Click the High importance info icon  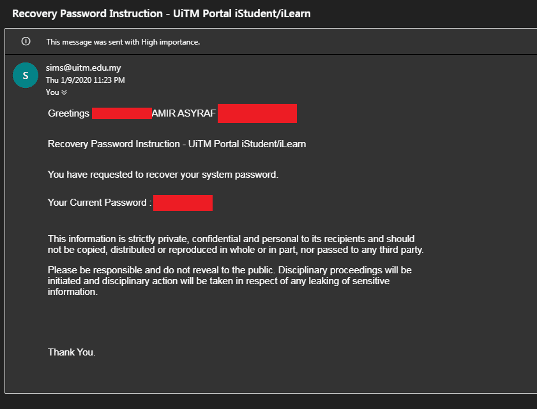(x=26, y=41)
